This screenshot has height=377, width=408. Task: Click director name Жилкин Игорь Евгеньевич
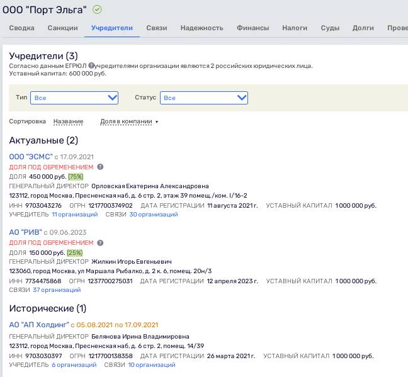click(x=132, y=261)
